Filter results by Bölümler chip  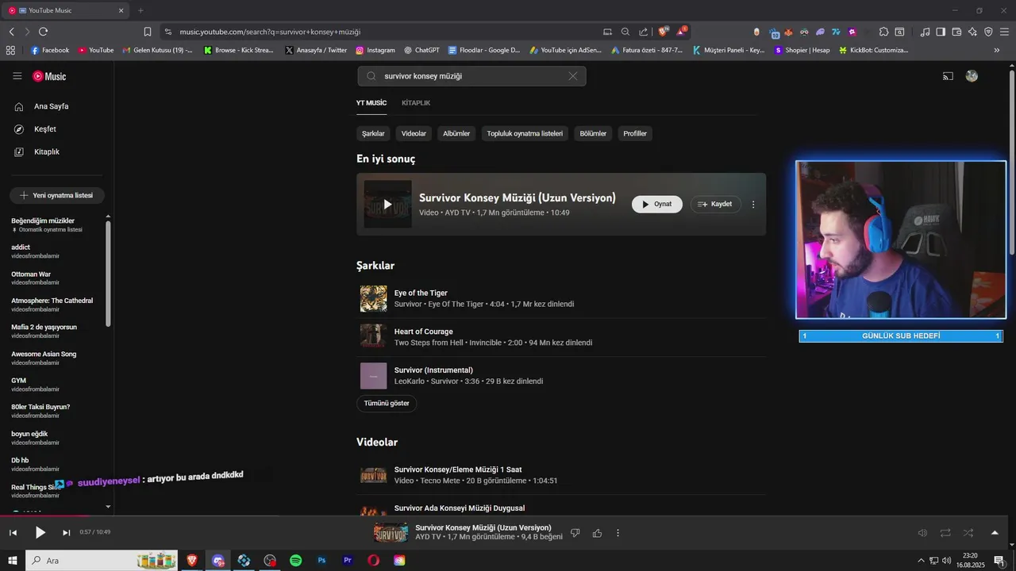click(x=593, y=133)
